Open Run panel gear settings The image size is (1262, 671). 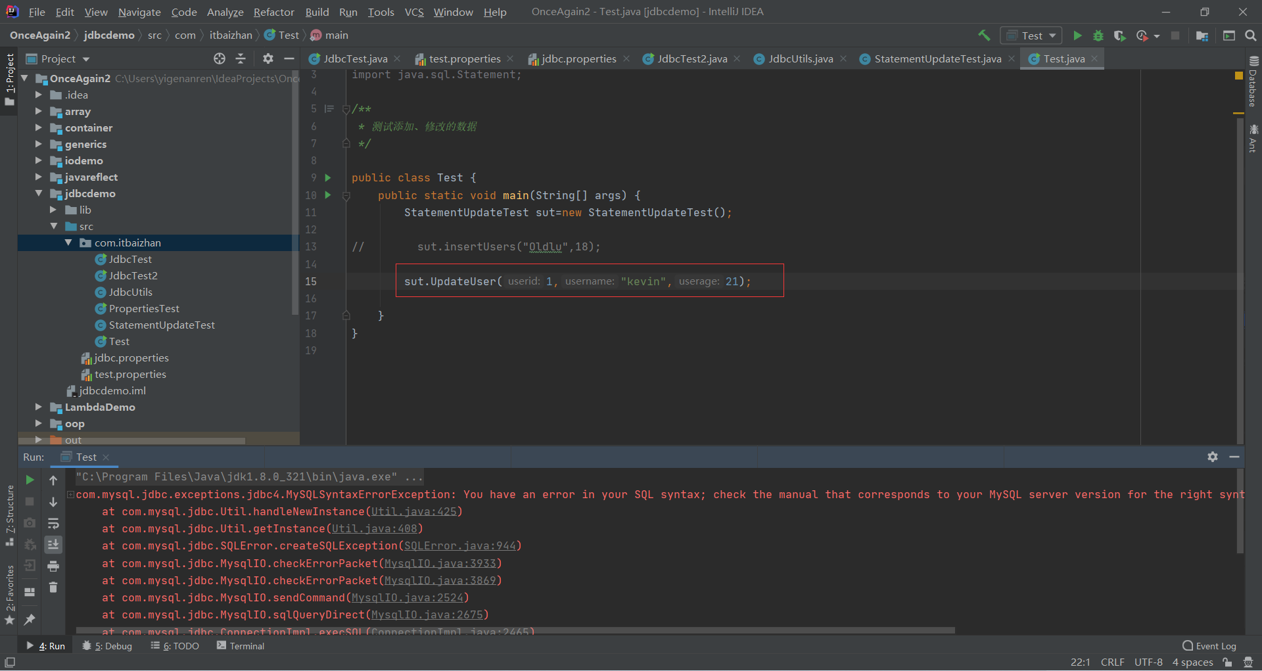1213,457
